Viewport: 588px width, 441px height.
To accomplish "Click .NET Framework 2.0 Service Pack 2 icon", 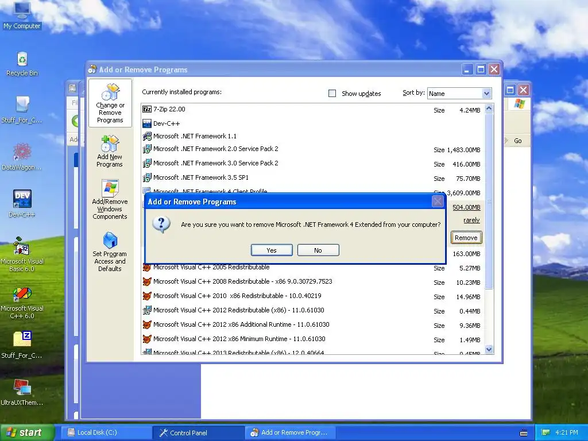I will (x=147, y=149).
